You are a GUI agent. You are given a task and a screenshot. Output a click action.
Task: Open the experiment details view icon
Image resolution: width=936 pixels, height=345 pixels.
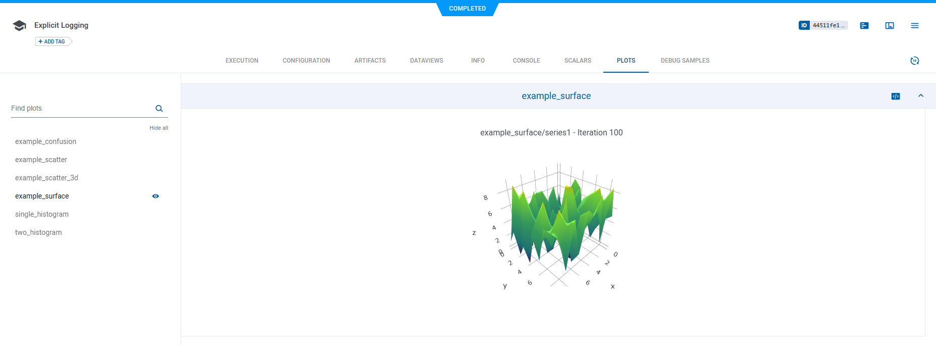(x=864, y=25)
